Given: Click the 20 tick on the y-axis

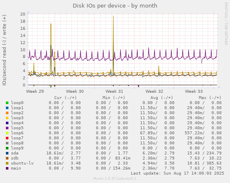Looking at the screenshot, I should 23,14.
